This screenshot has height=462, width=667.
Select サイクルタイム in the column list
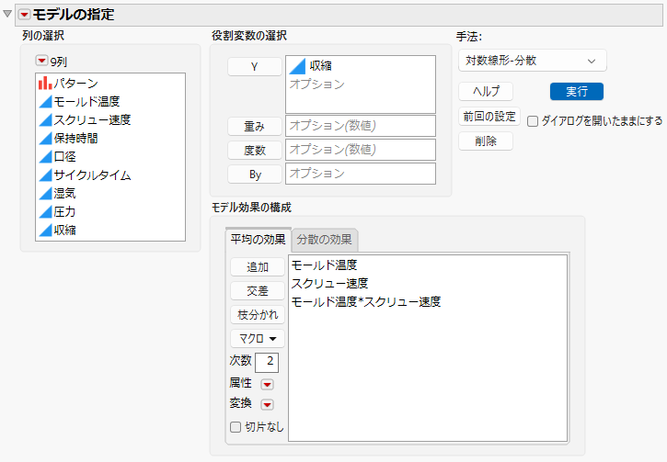click(x=92, y=175)
